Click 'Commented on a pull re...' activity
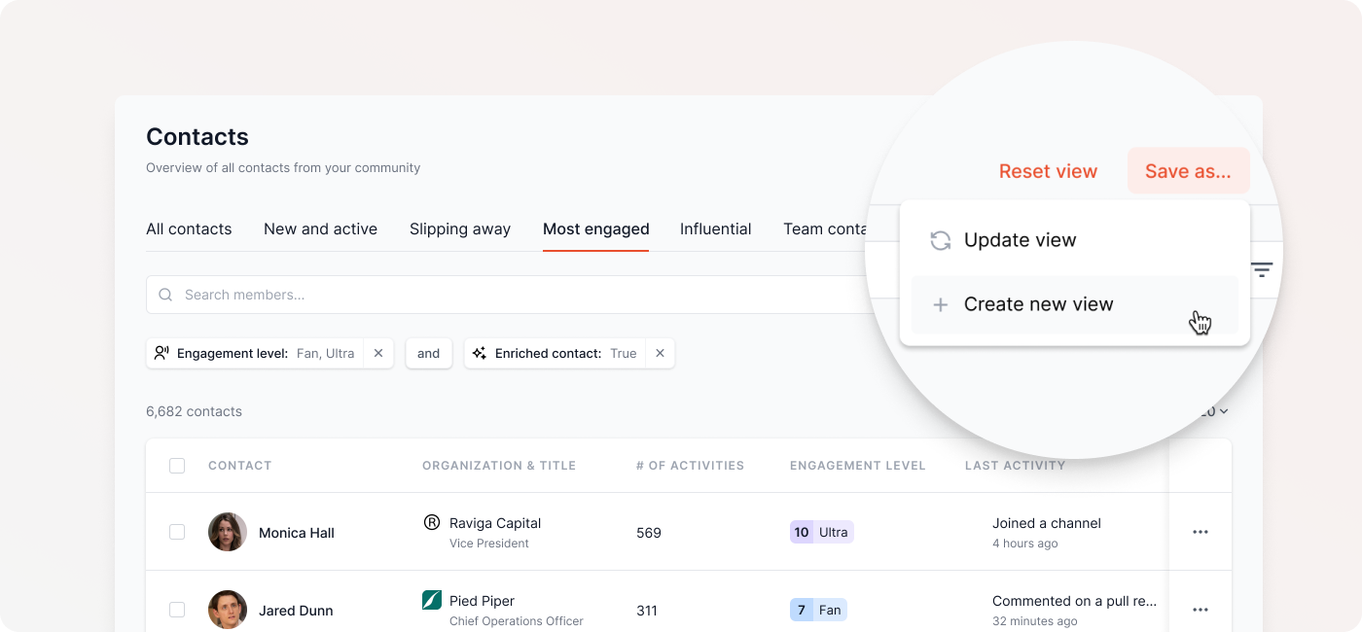1362x632 pixels. (x=1075, y=601)
